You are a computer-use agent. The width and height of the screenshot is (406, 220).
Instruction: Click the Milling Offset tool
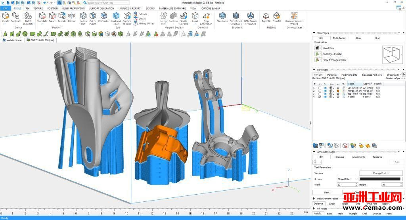144,23
